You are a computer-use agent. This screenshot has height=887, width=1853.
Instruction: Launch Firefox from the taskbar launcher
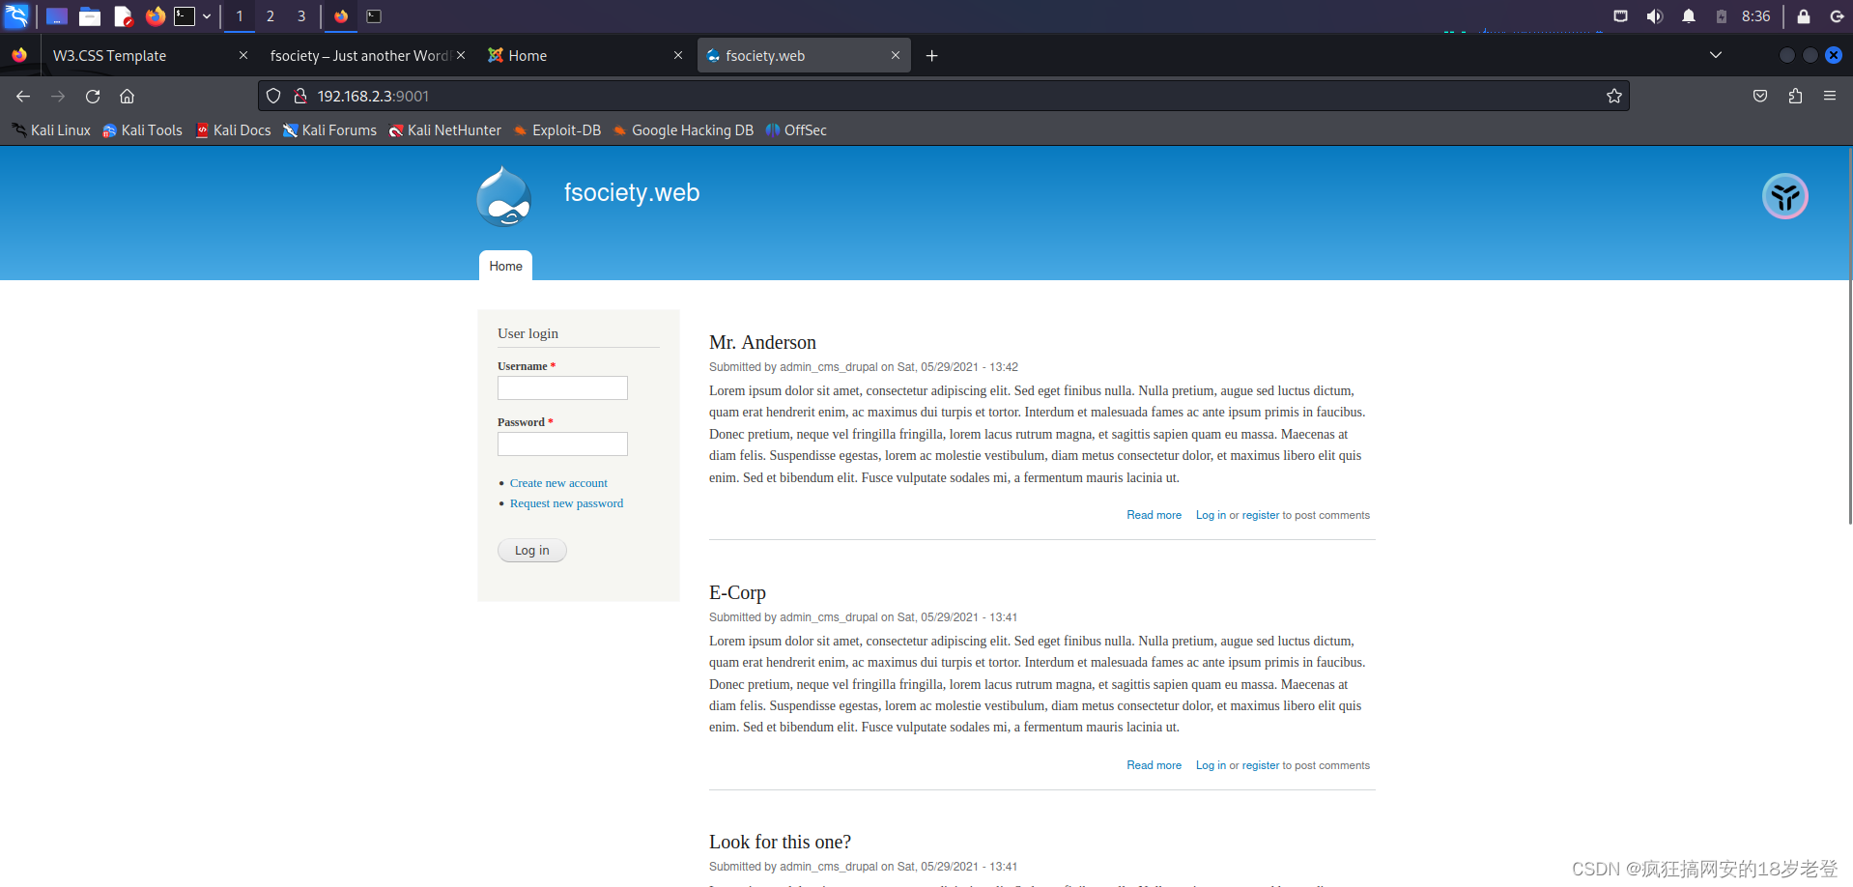(155, 16)
